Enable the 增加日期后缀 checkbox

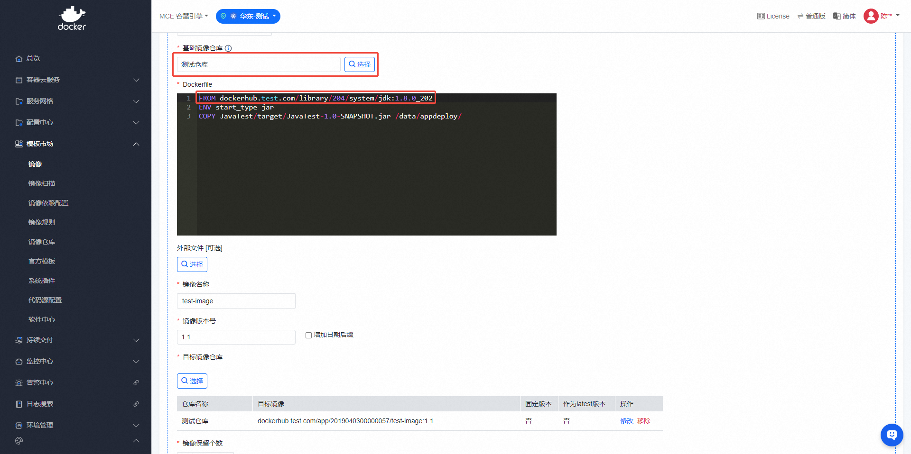308,335
